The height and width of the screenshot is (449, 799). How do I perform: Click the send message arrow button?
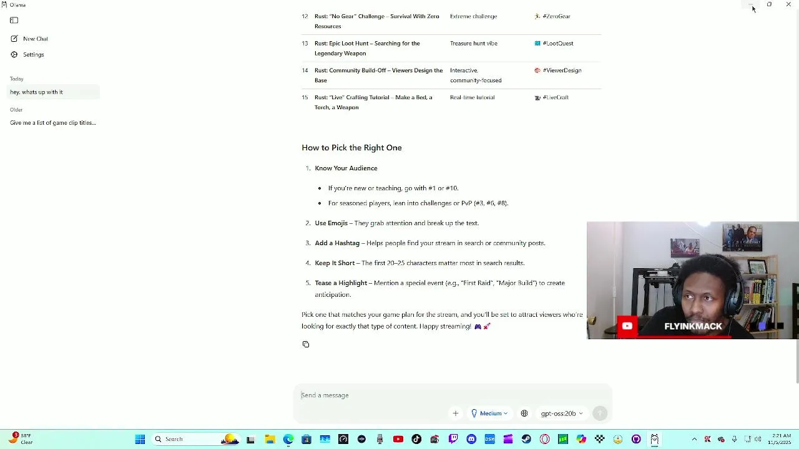point(600,413)
